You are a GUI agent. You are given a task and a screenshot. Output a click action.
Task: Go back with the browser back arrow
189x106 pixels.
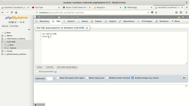[x=3, y=12]
